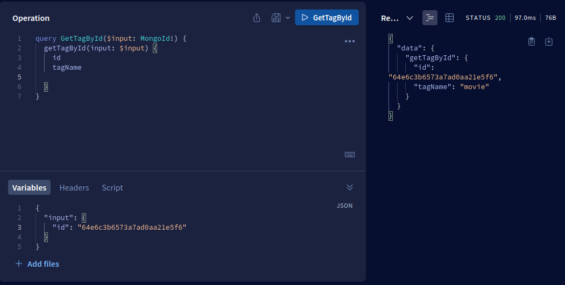The image size is (565, 285).
Task: Click the plus icon beside Add files
Action: pos(19,264)
